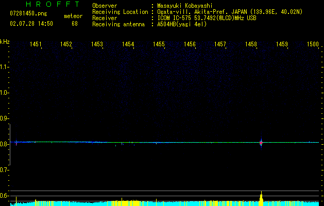The height and width of the screenshot is (206, 324).
Task: Click time axis label 1455
Action: point(159,44)
